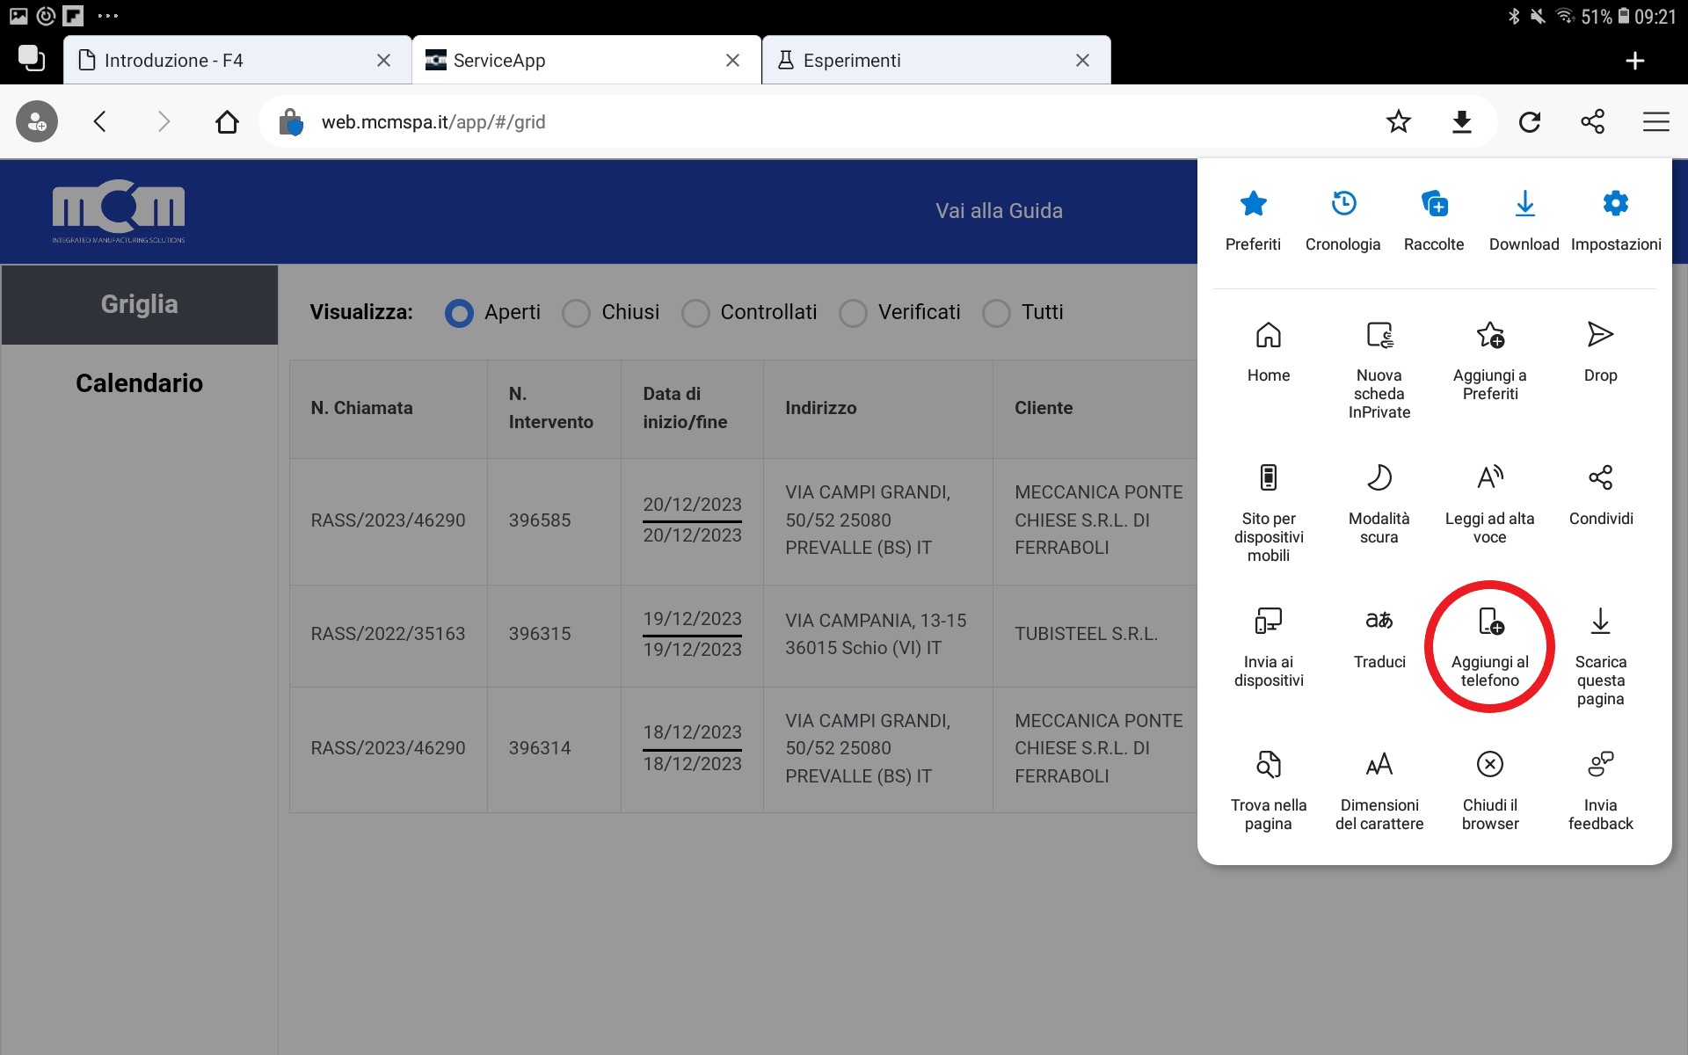Click Vai alla Guida link

[999, 211]
